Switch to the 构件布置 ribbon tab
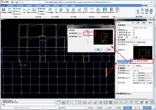The image size is (156, 110). [x=20, y=6]
